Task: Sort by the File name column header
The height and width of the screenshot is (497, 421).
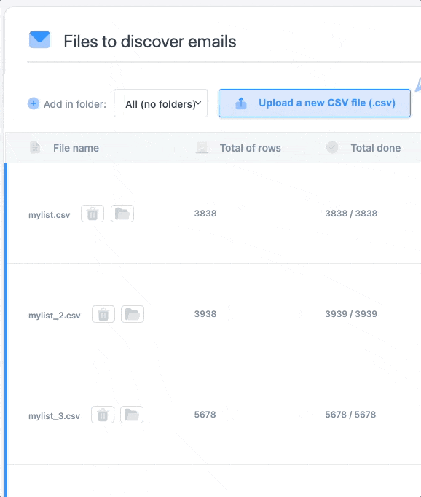Action: [x=76, y=148]
